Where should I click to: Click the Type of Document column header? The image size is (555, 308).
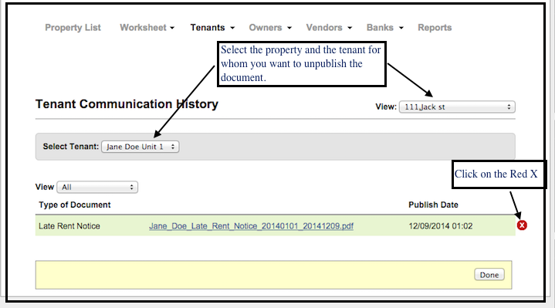coord(75,205)
